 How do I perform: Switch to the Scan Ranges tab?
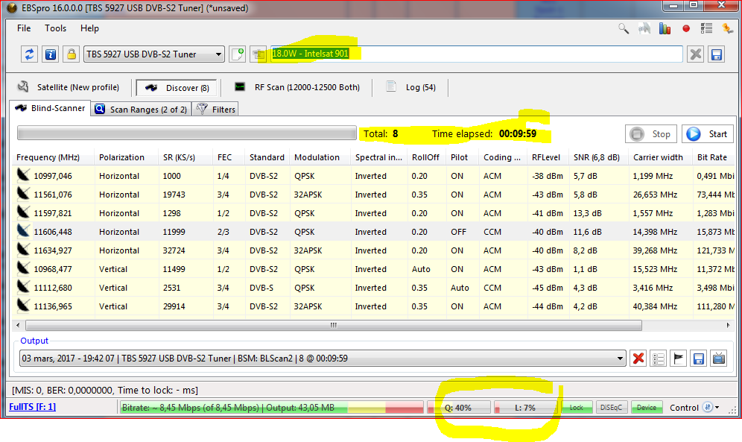(140, 109)
